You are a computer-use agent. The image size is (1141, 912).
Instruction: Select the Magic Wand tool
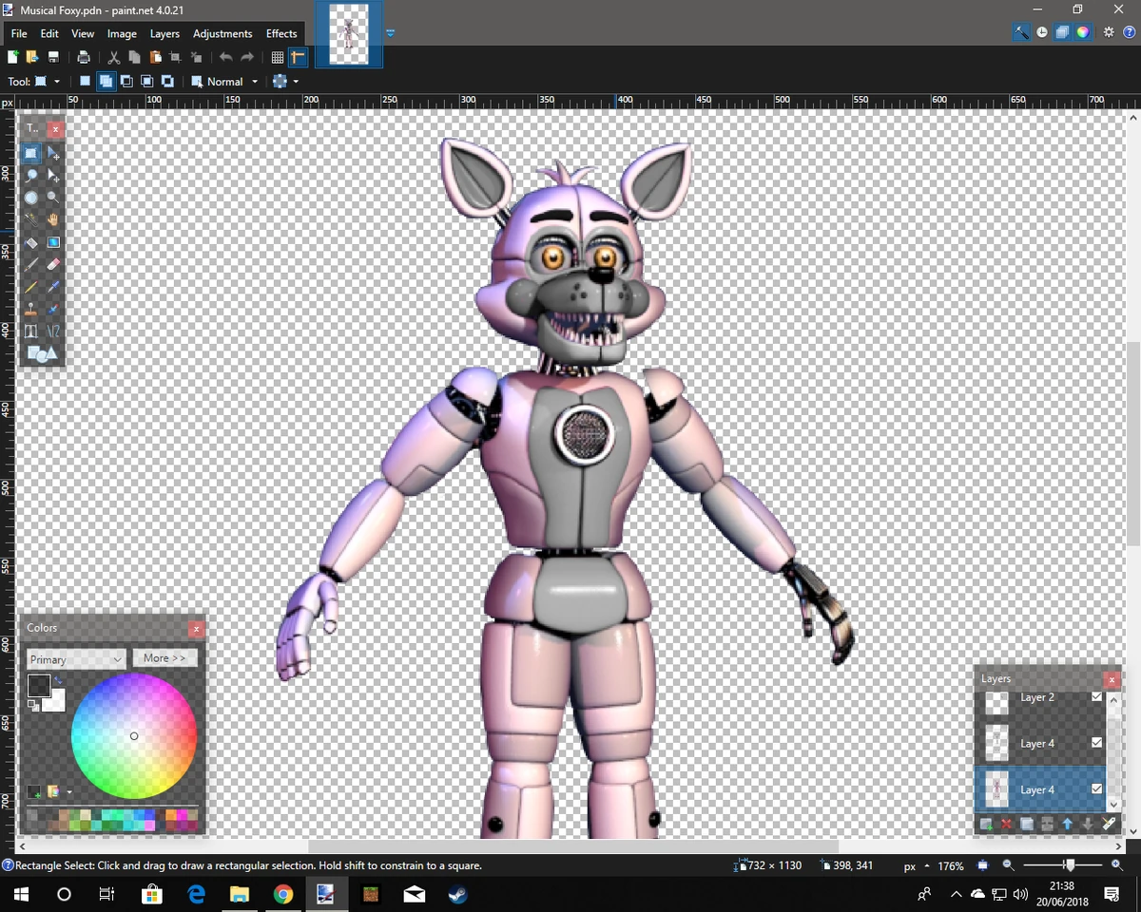coord(31,219)
